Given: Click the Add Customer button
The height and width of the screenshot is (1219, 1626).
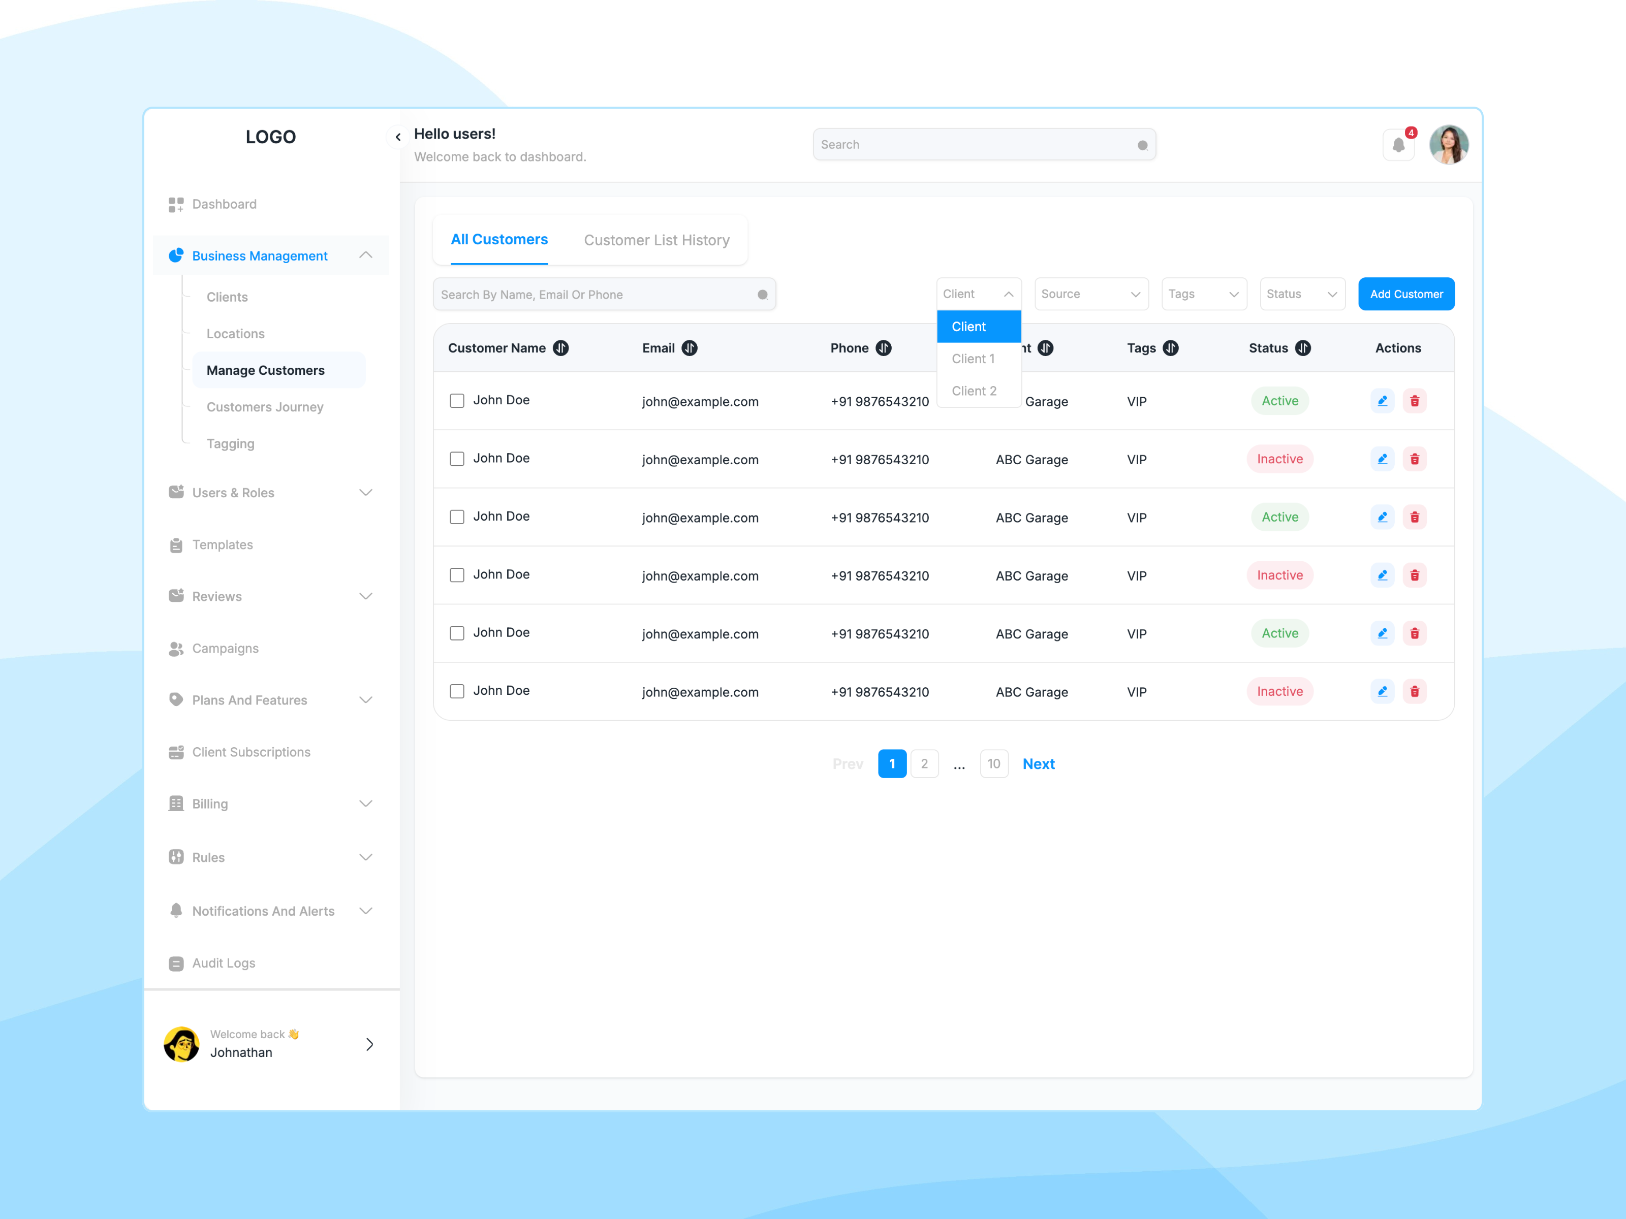Looking at the screenshot, I should (1405, 294).
